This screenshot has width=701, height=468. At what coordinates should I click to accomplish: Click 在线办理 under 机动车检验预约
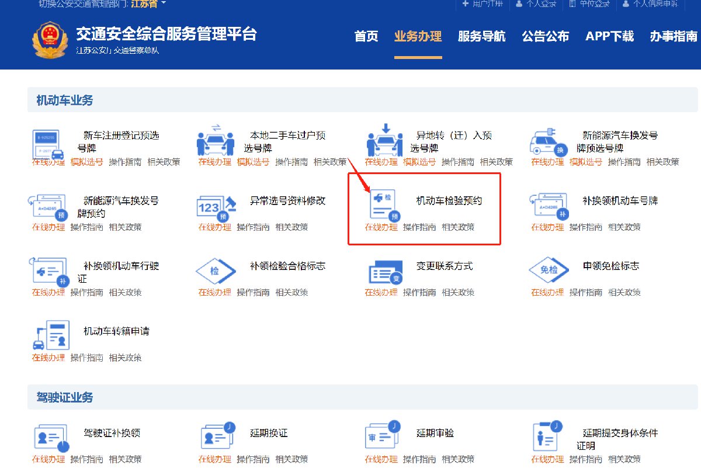pyautogui.click(x=381, y=227)
